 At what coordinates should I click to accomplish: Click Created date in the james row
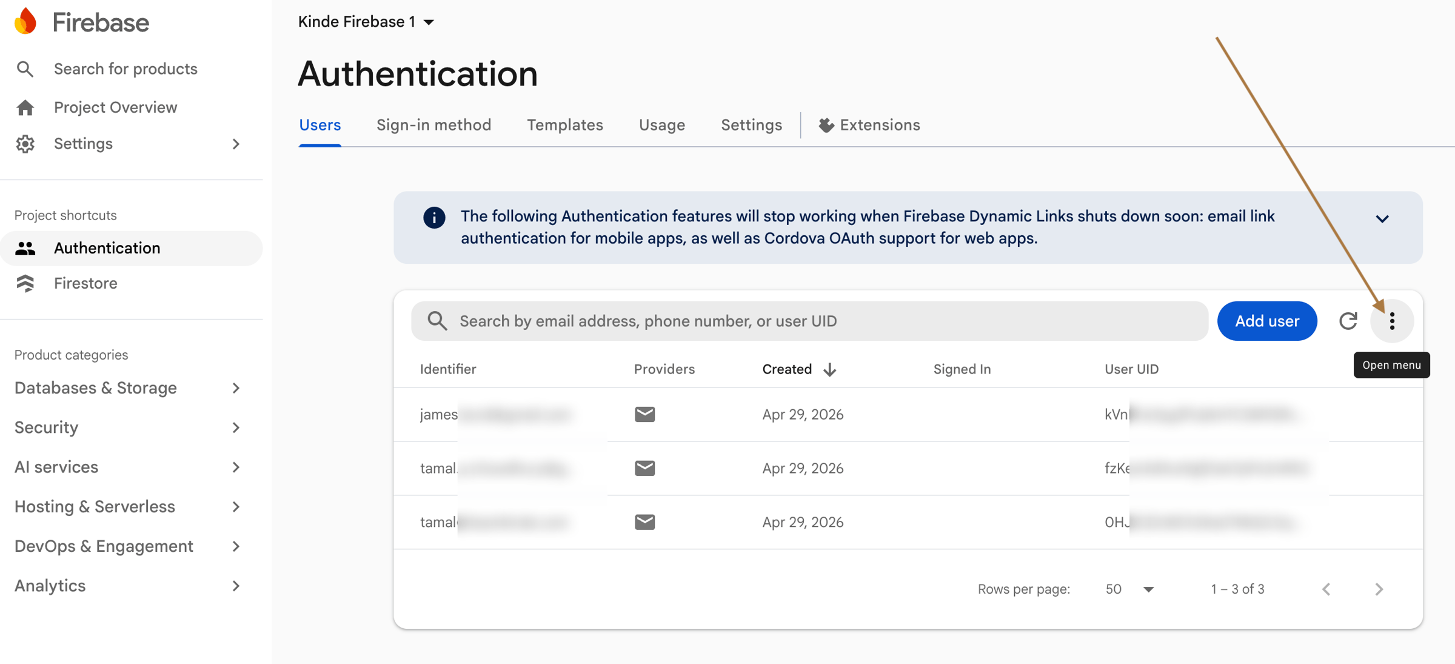[x=803, y=415]
